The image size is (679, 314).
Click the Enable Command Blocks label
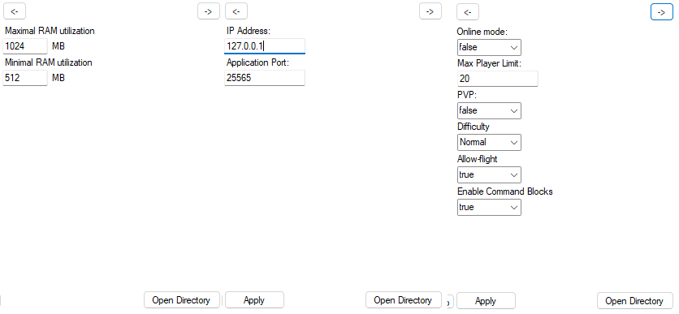(505, 191)
